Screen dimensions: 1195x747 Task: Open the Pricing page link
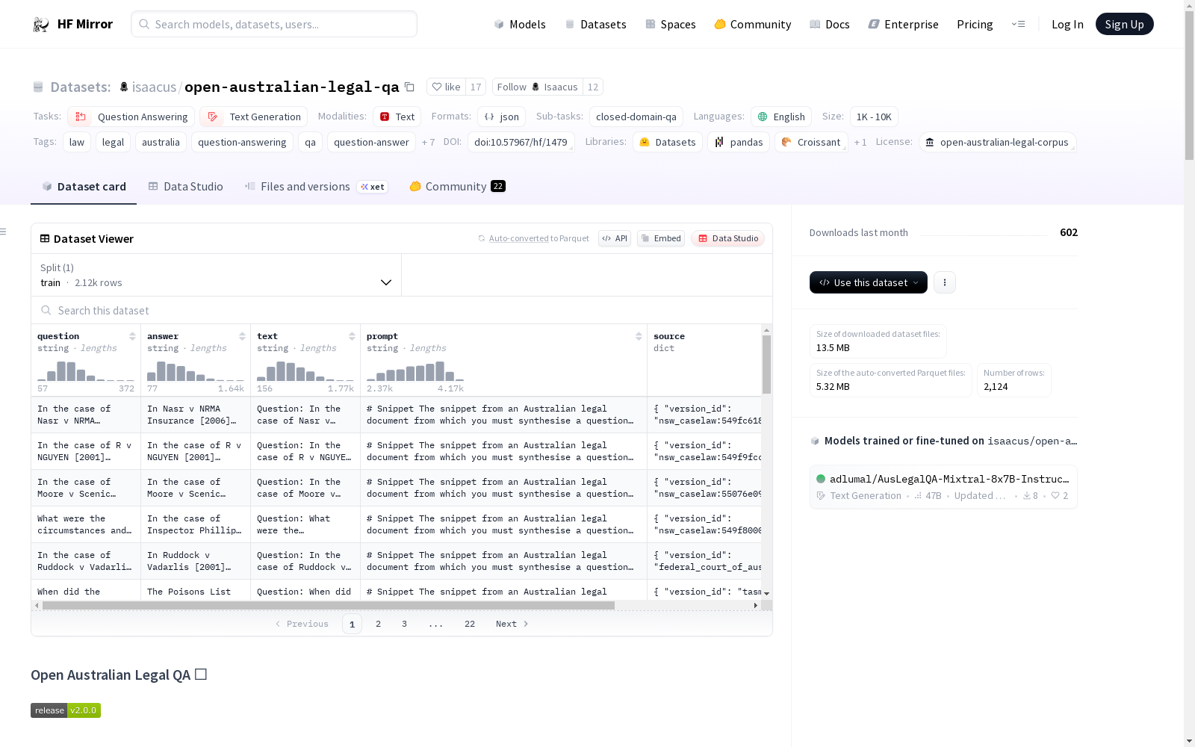(x=975, y=25)
